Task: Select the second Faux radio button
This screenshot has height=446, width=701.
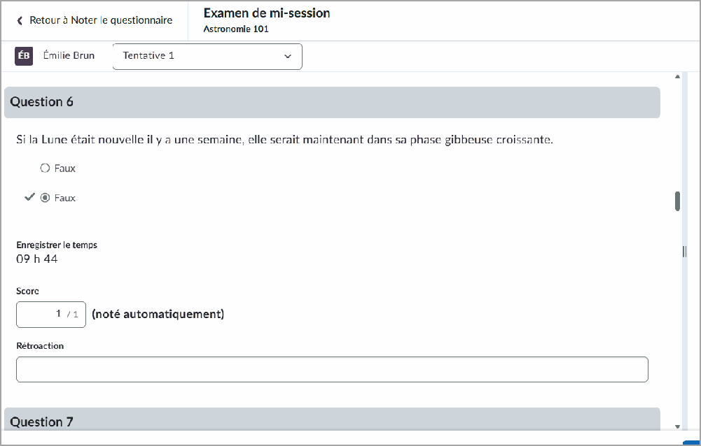Action: (x=45, y=197)
